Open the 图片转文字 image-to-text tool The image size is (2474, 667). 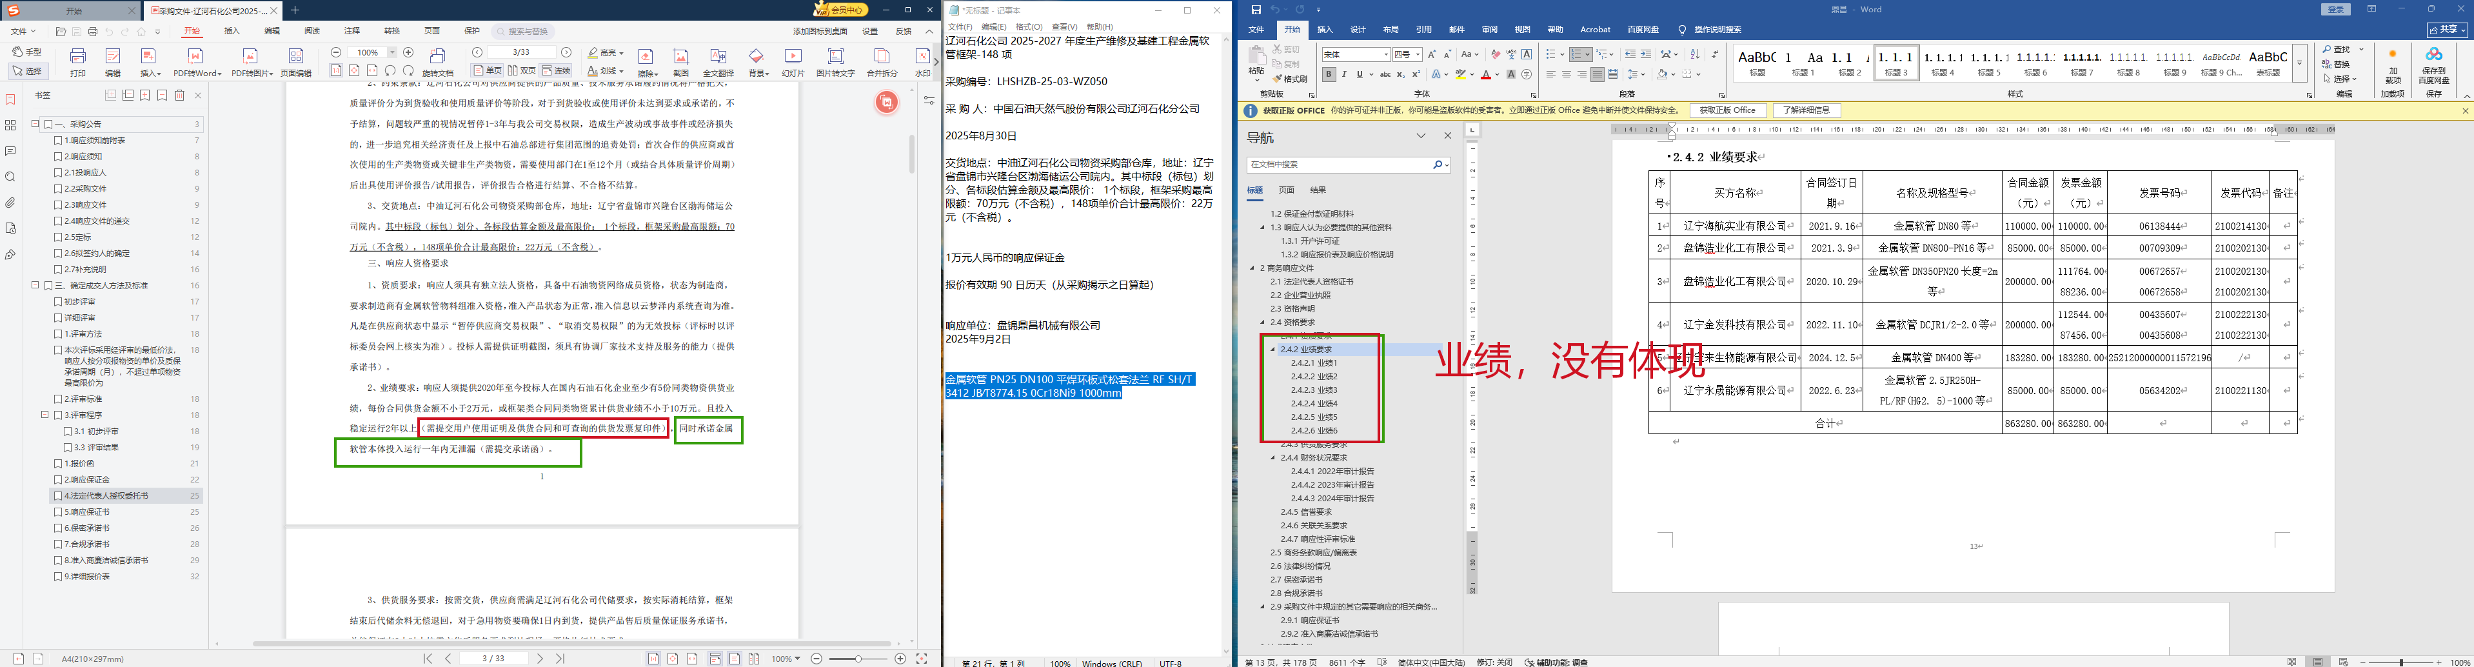point(836,61)
